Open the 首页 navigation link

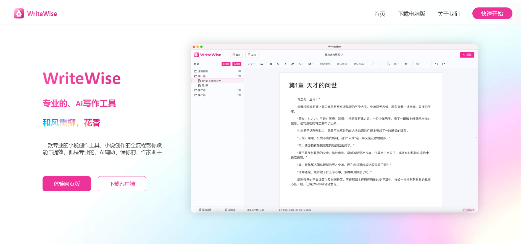coord(380,14)
